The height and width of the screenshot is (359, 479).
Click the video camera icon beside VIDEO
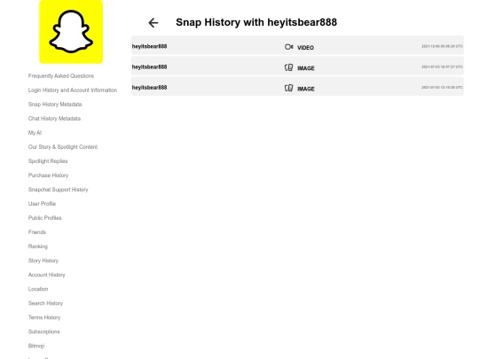point(288,47)
